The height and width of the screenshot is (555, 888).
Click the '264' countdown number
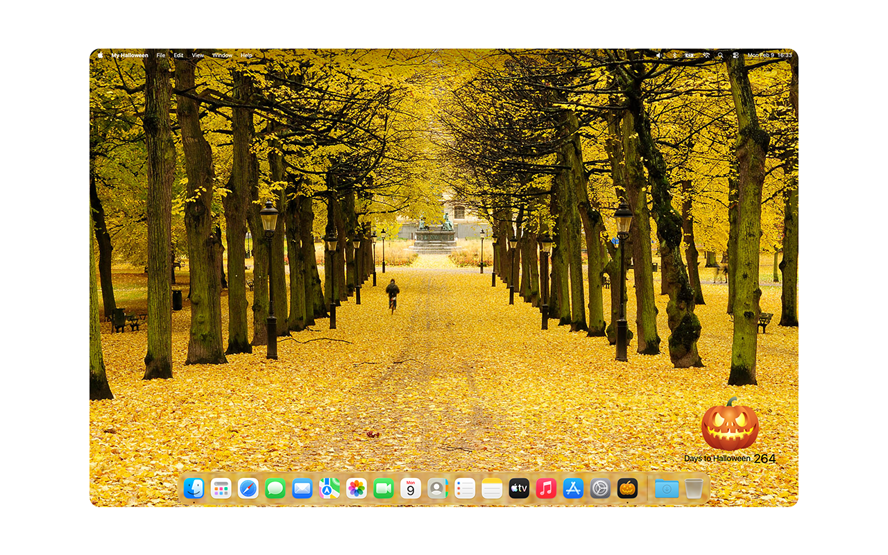click(x=765, y=459)
